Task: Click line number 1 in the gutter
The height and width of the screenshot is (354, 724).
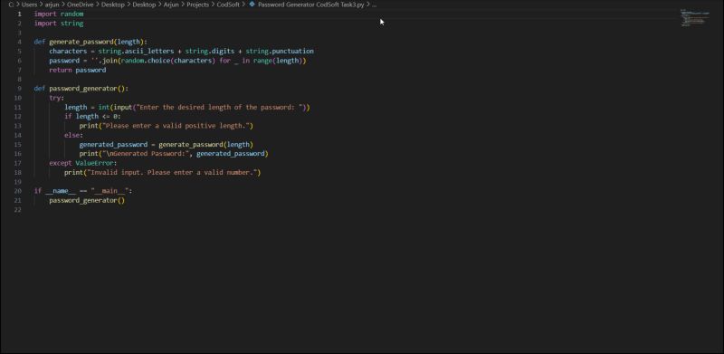Action: tap(19, 14)
